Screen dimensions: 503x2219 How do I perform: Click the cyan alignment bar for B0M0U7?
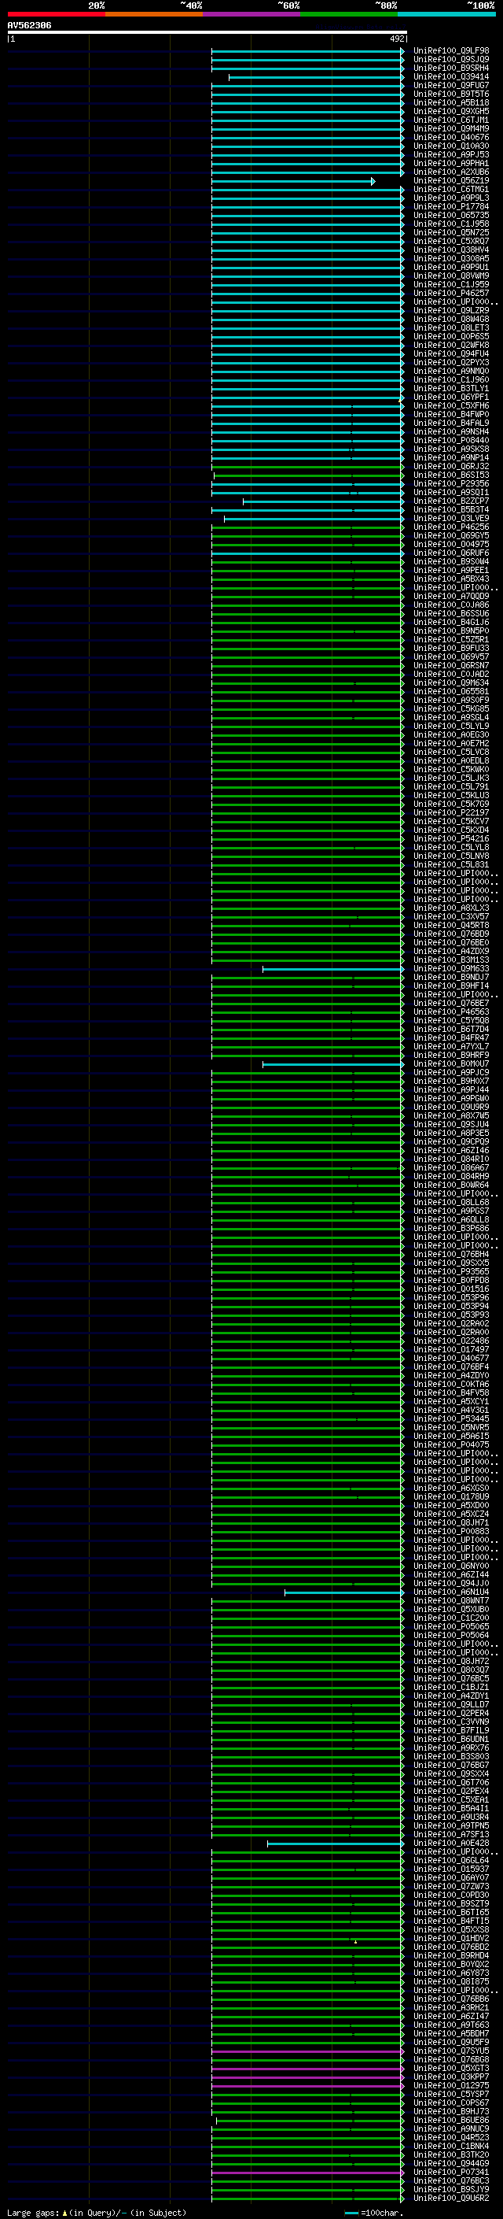coord(332,1065)
